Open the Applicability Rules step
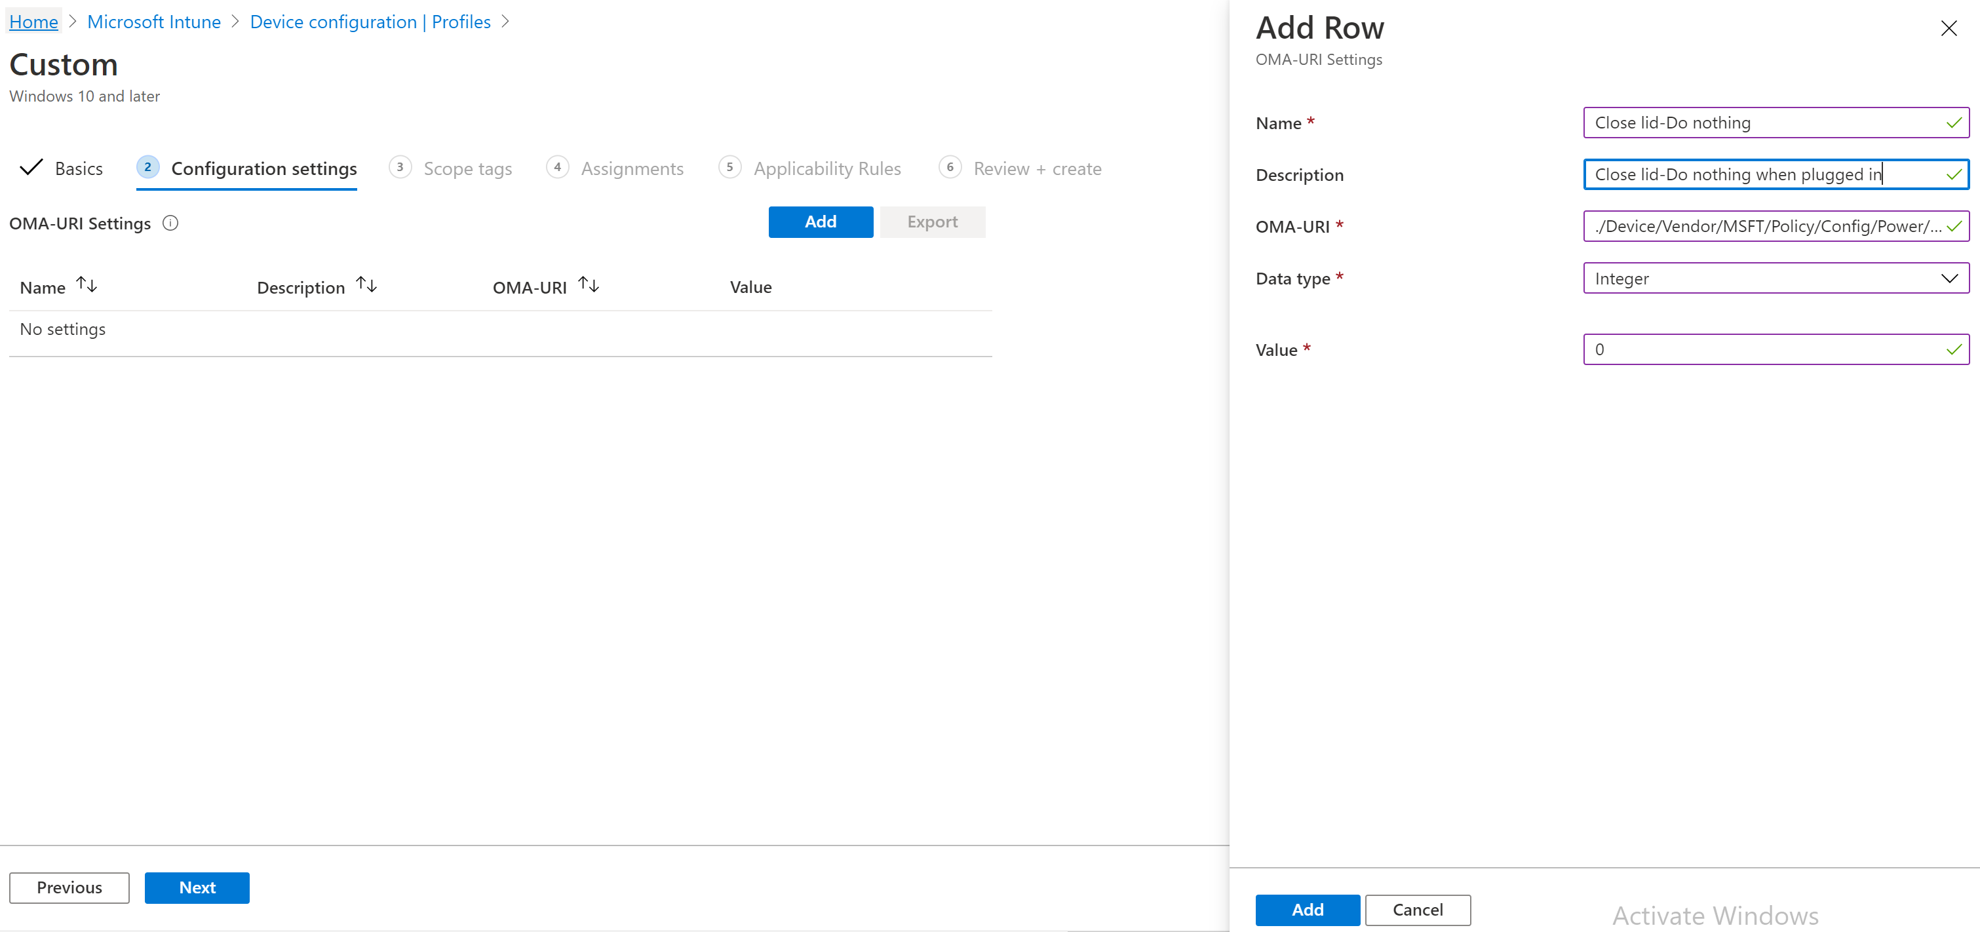 coord(827,168)
